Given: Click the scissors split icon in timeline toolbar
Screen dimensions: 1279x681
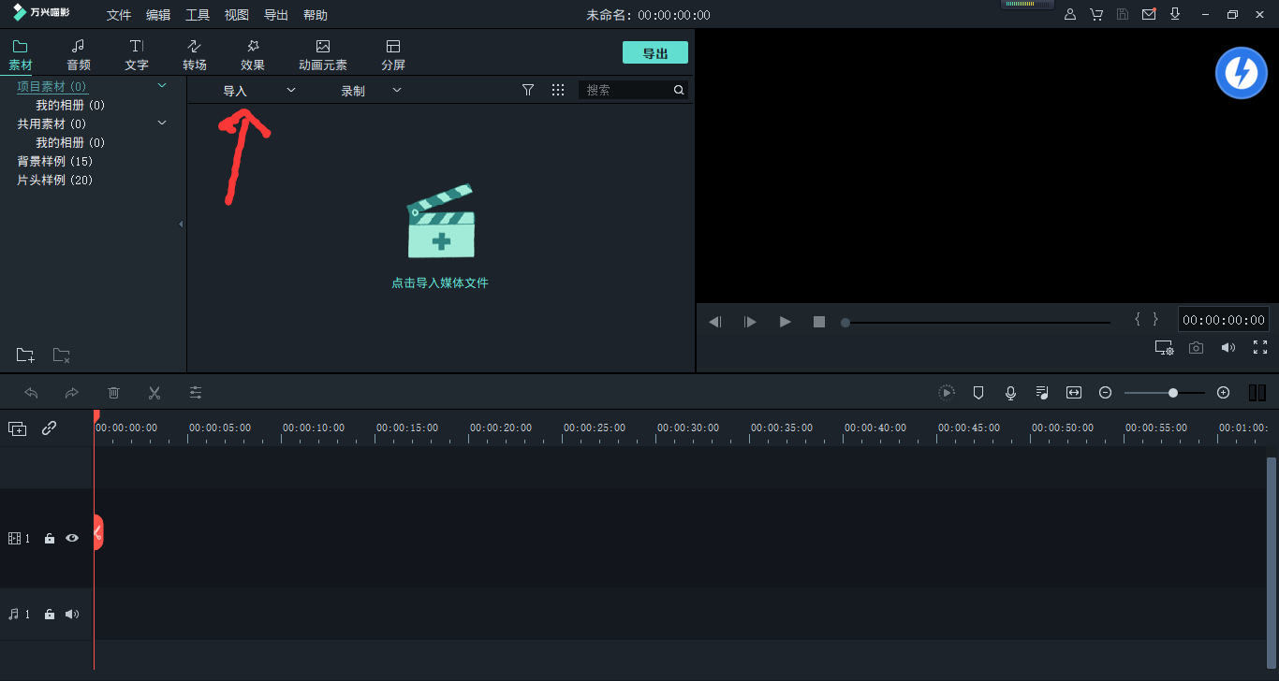Looking at the screenshot, I should coord(154,393).
